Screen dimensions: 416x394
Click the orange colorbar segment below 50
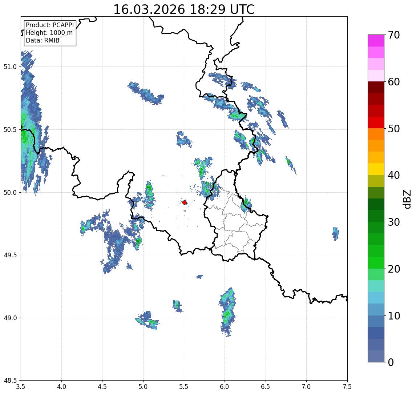coord(376,134)
